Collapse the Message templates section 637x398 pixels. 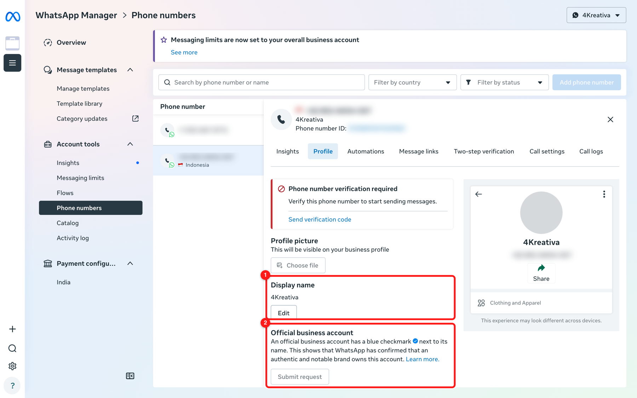click(x=130, y=70)
